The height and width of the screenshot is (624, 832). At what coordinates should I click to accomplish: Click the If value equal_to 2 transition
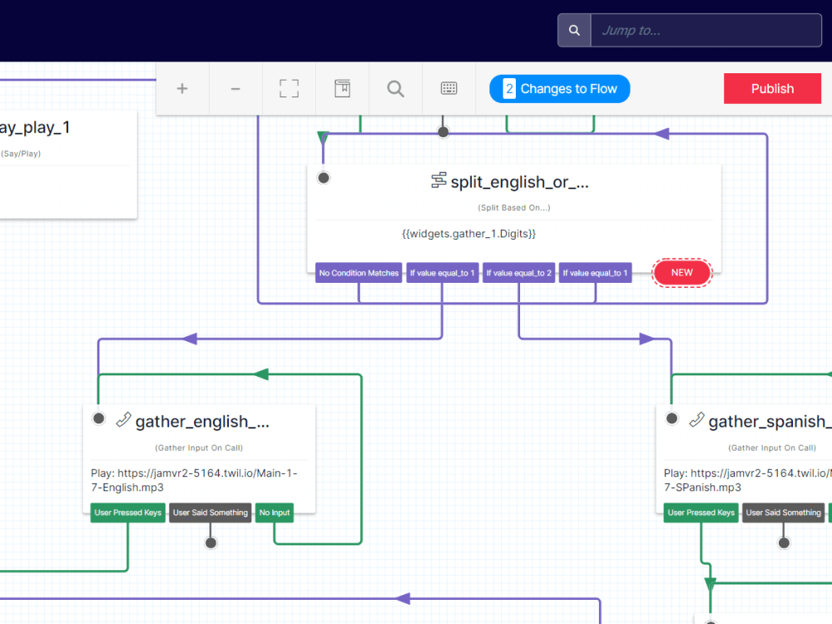click(518, 273)
